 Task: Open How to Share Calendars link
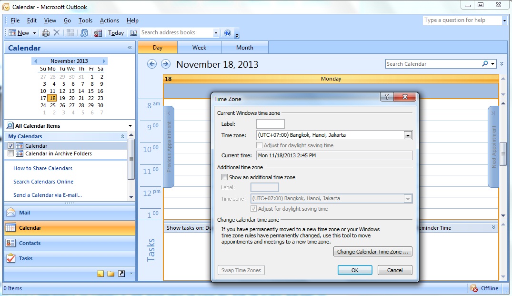pyautogui.click(x=43, y=168)
